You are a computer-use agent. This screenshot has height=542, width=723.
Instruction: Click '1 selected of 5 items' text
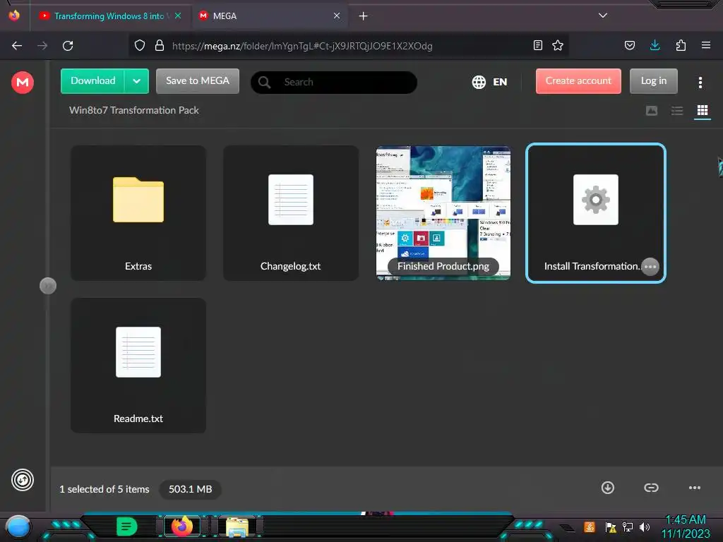(104, 489)
